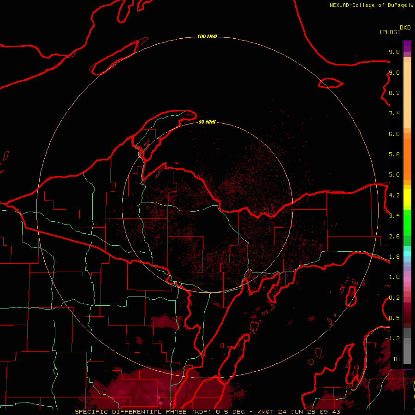Screen dimensions: 415x415
Task: Click the 5.0 value on the scale
Action: point(394,175)
